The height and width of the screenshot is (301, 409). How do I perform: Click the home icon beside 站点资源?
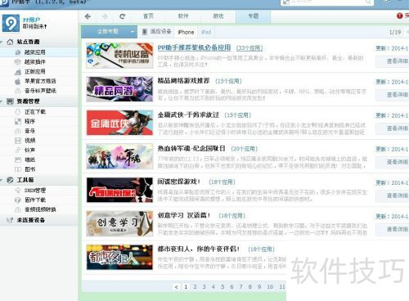10,42
